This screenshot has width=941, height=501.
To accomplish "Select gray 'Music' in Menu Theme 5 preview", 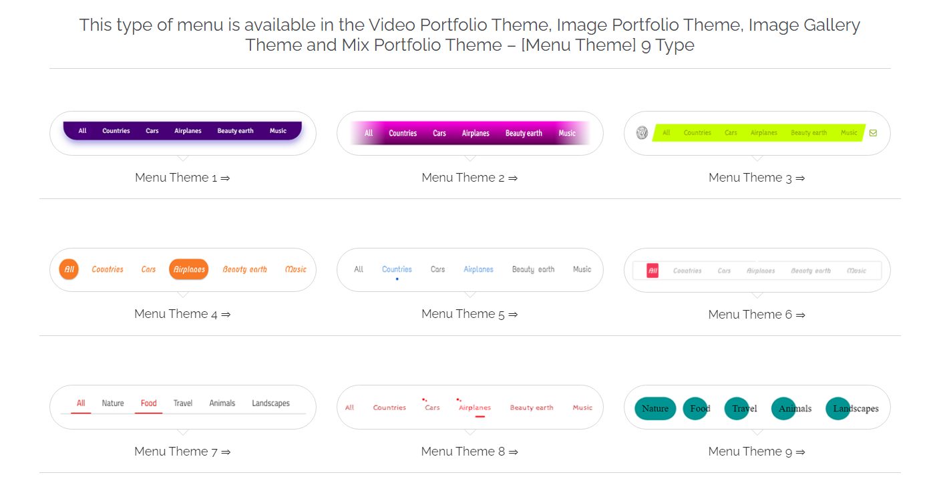I will point(582,269).
